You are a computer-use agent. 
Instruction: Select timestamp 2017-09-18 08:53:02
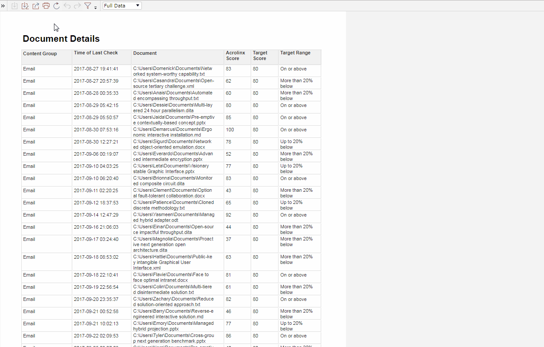tap(96, 257)
